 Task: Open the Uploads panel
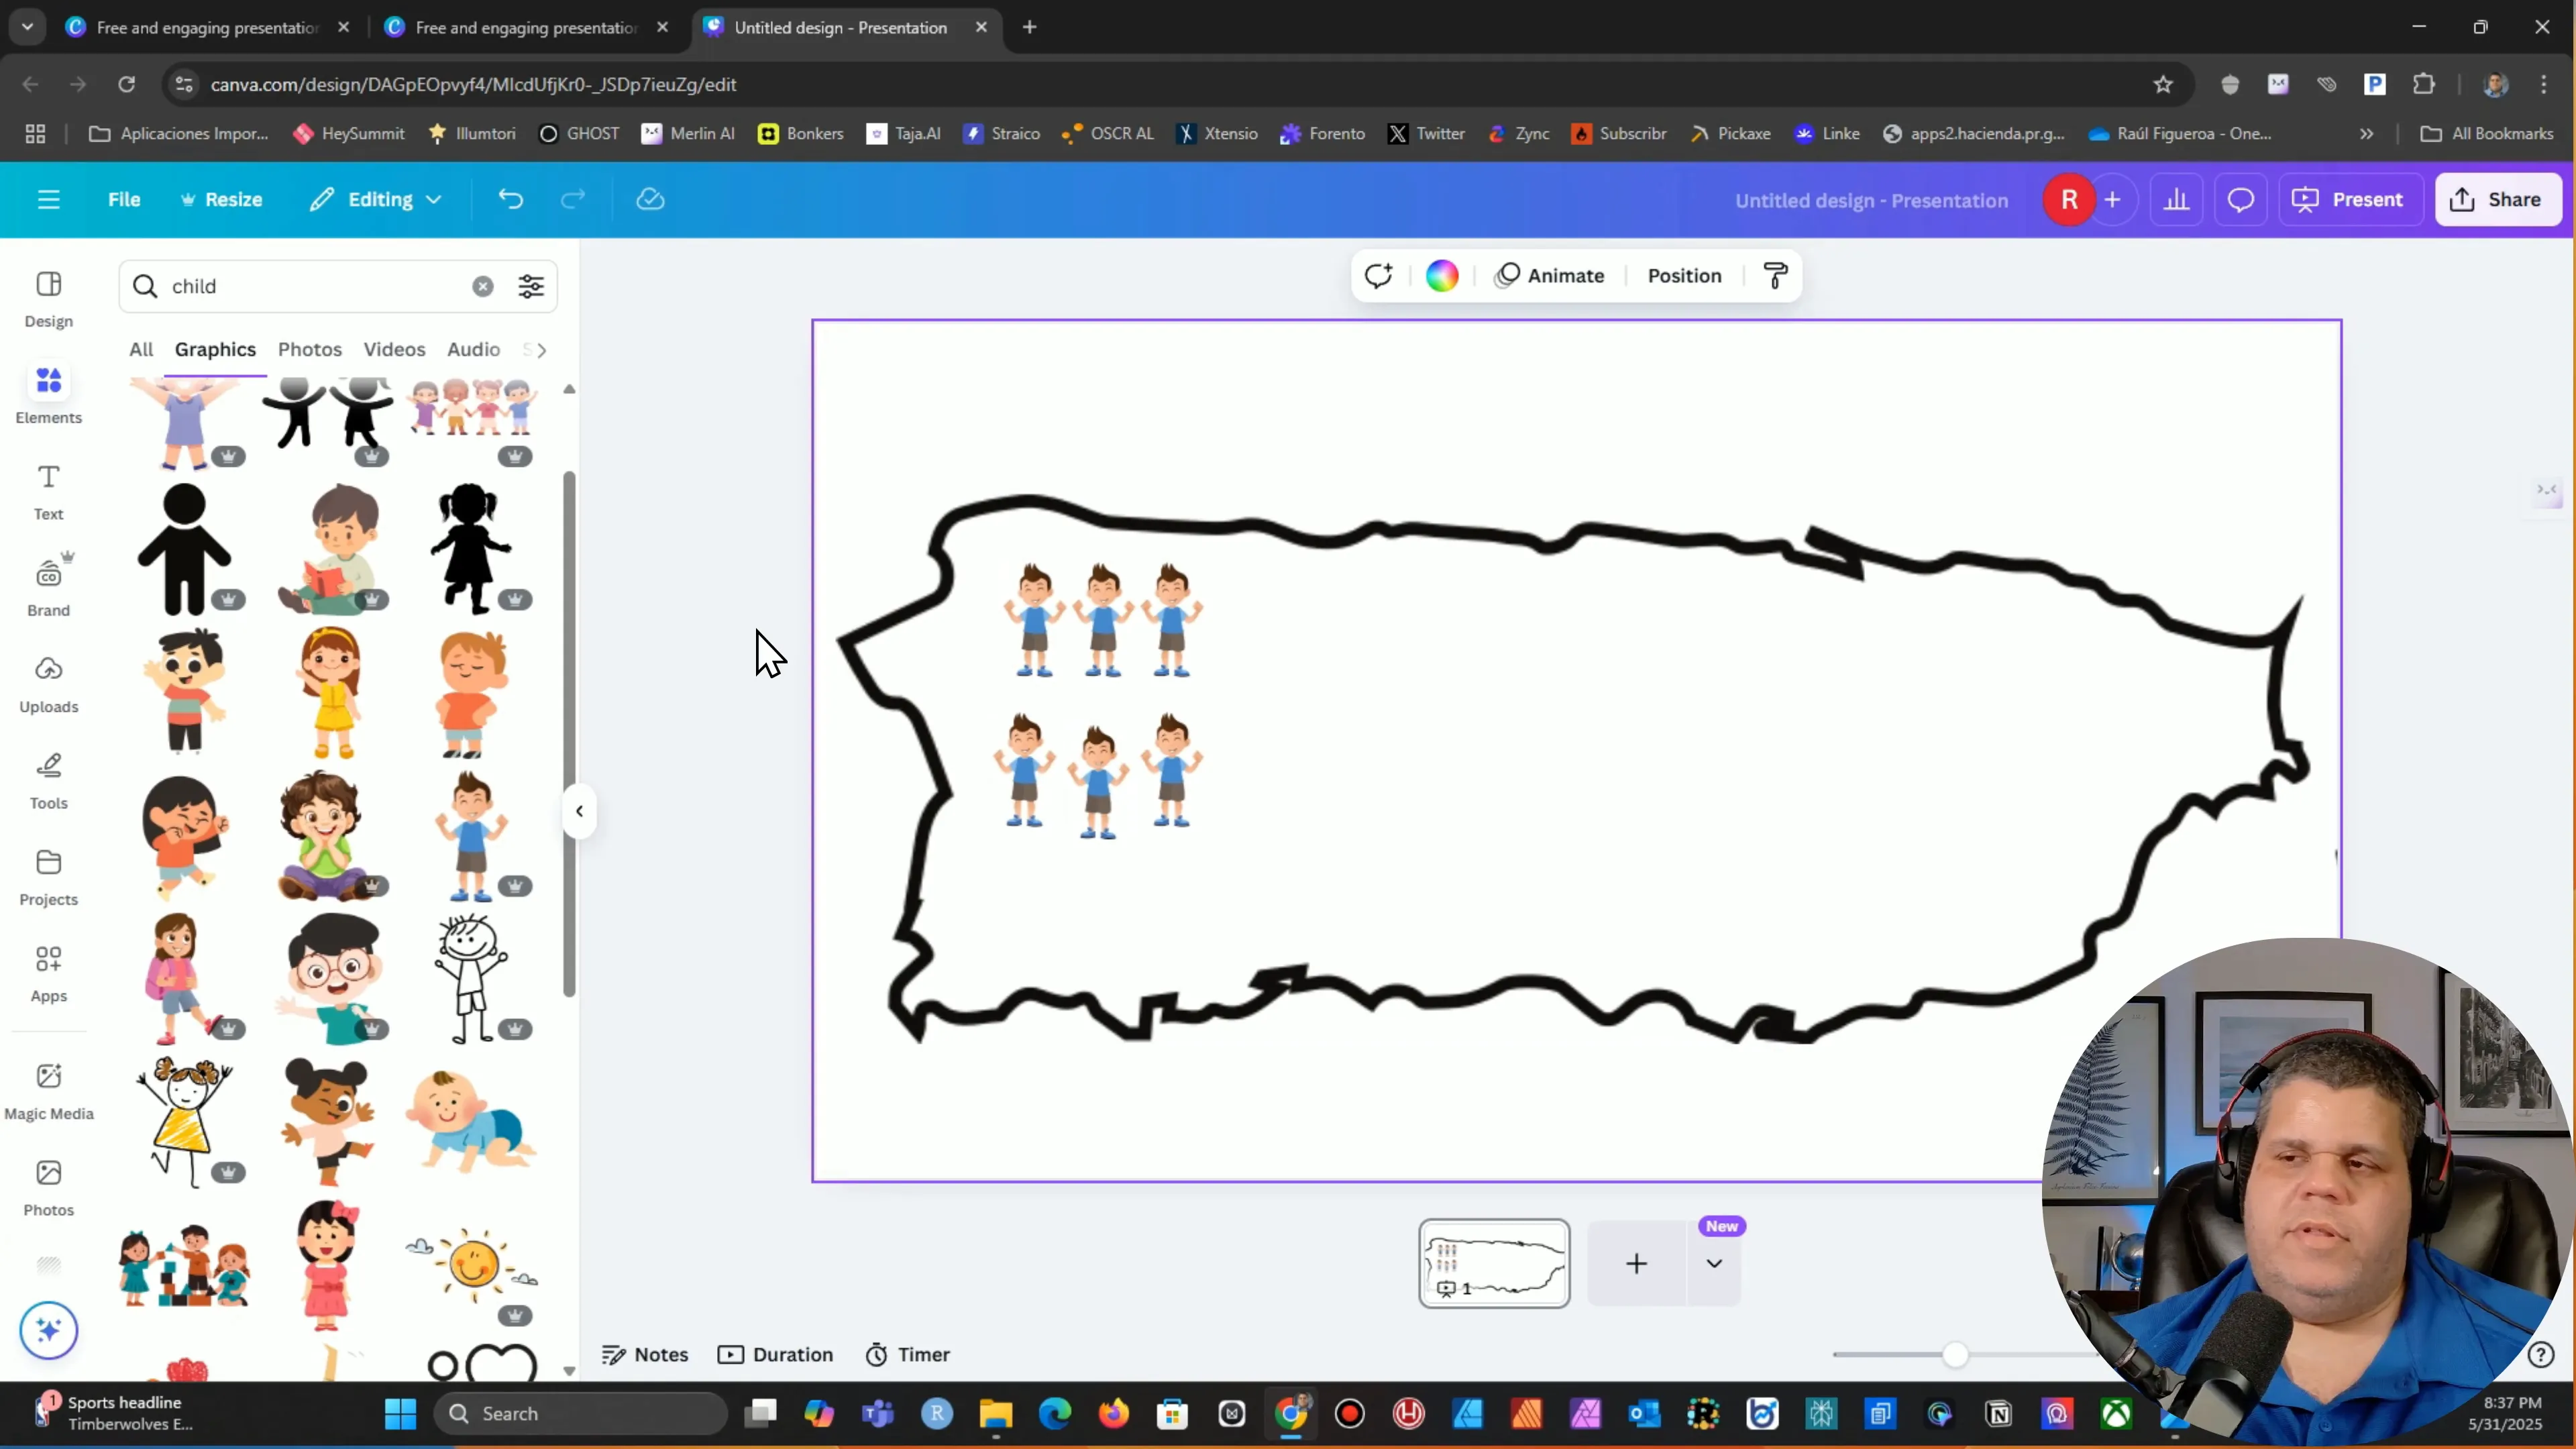[48, 685]
